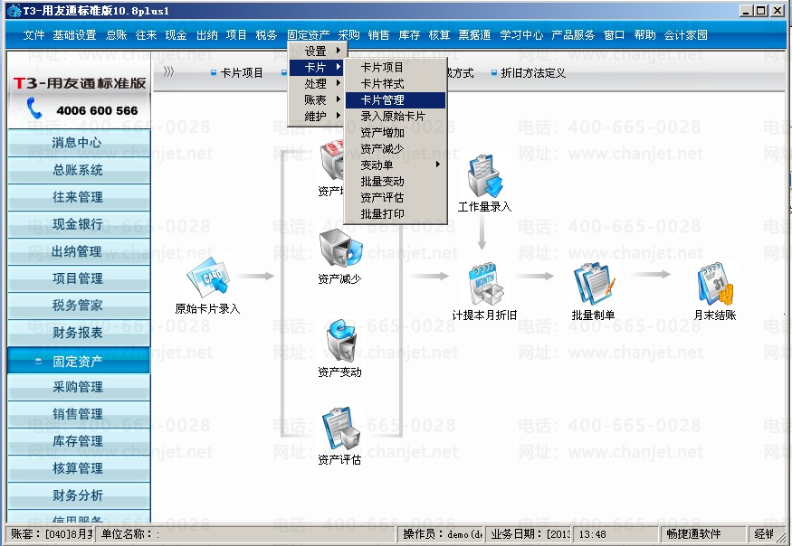This screenshot has width=792, height=546.
Task: Open 出纳管理 module
Action: point(79,251)
